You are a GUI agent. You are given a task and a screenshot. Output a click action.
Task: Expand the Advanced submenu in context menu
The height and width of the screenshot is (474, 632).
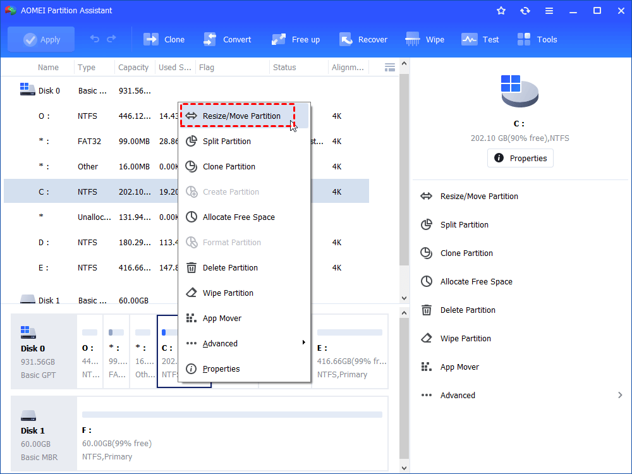(244, 343)
